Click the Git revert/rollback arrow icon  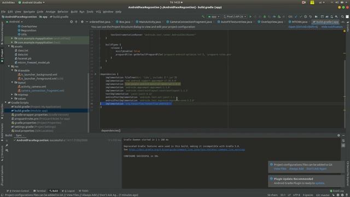pyautogui.click(x=311, y=16)
